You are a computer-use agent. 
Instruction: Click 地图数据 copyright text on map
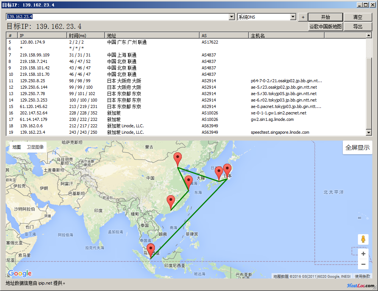pos(312,276)
